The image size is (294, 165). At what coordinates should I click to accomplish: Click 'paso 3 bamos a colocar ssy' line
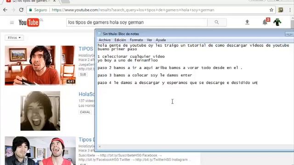145,75
